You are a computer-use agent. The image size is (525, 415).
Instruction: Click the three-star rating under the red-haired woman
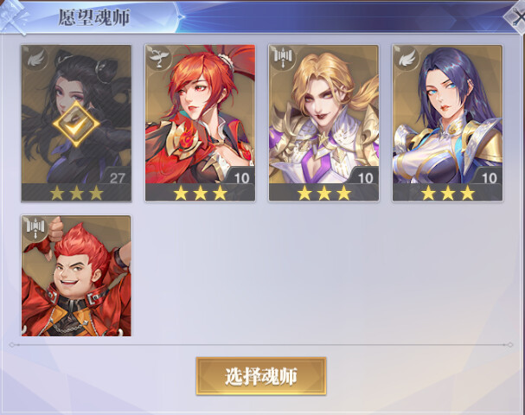(x=200, y=193)
